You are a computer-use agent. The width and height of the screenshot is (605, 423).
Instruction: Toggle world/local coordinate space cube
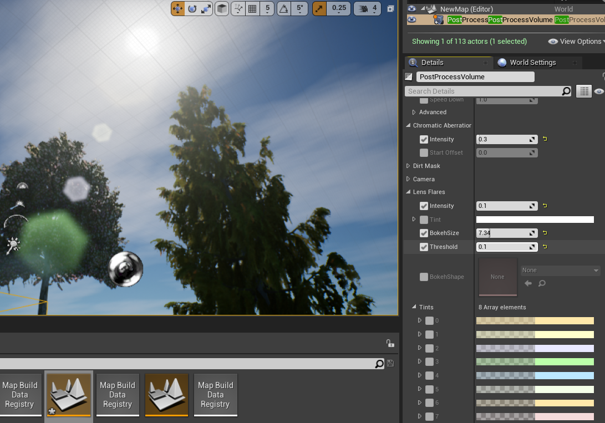coord(222,8)
